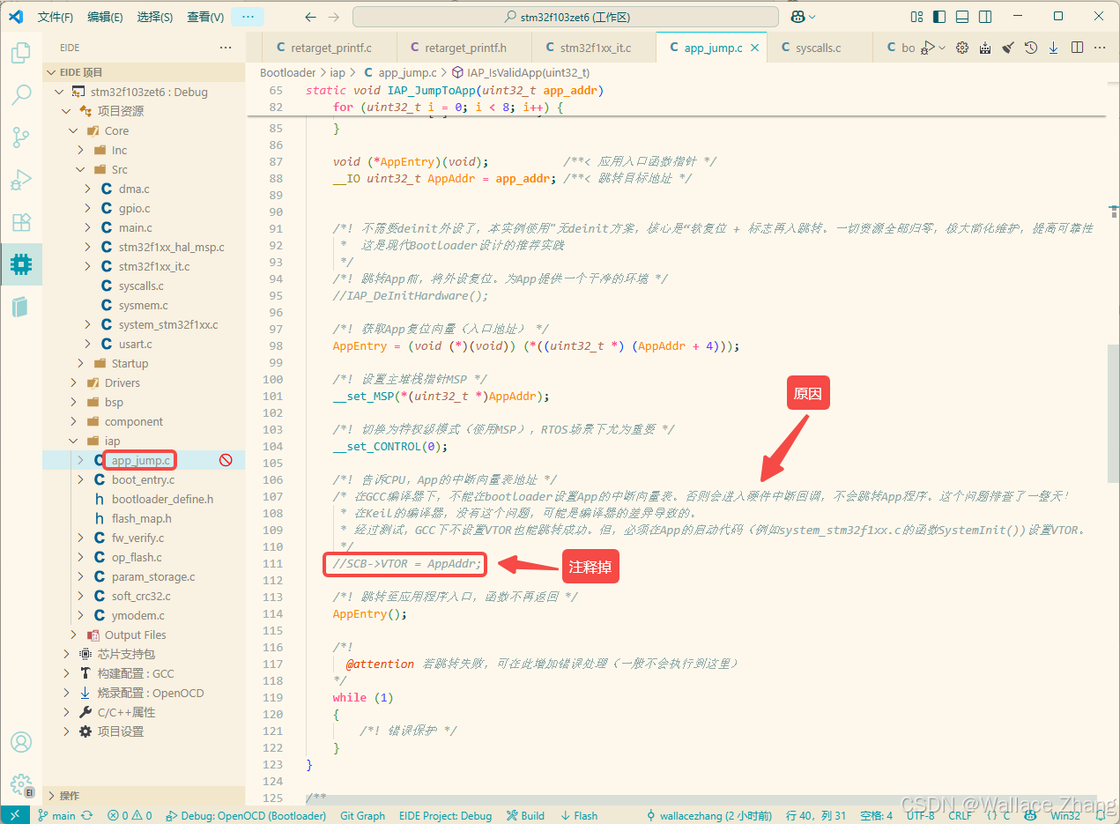
Task: Open the 文件(F) menu
Action: (x=56, y=17)
